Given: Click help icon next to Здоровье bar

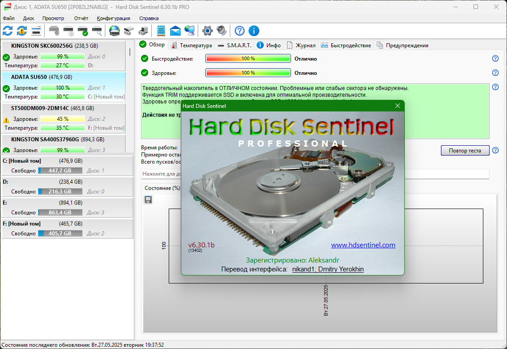Looking at the screenshot, I should coord(495,73).
